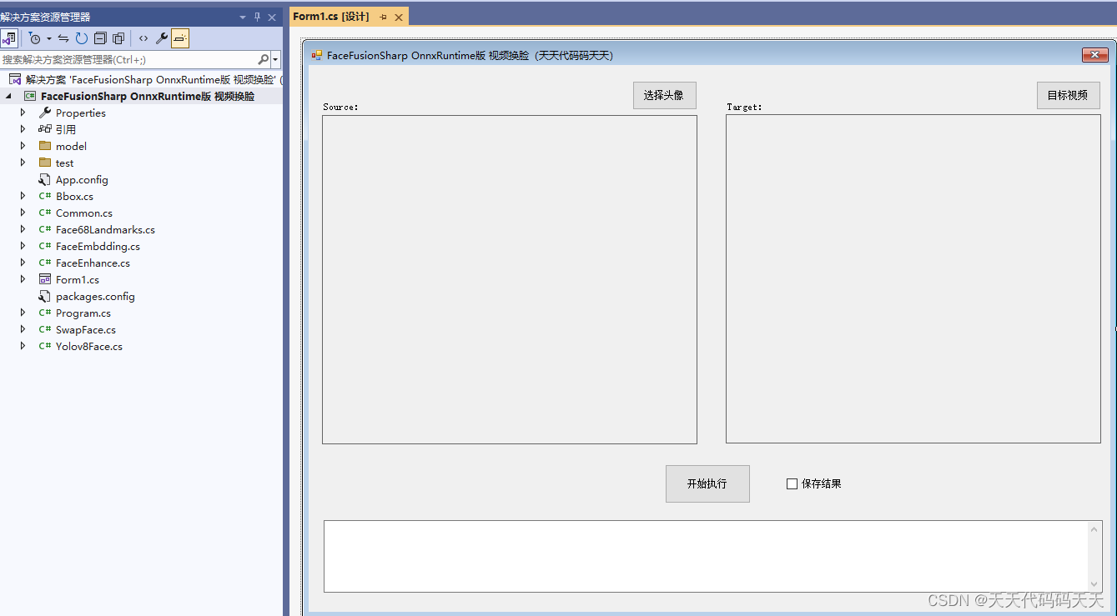Expand the Form1.cs node
This screenshot has height=616, width=1117.
point(23,279)
